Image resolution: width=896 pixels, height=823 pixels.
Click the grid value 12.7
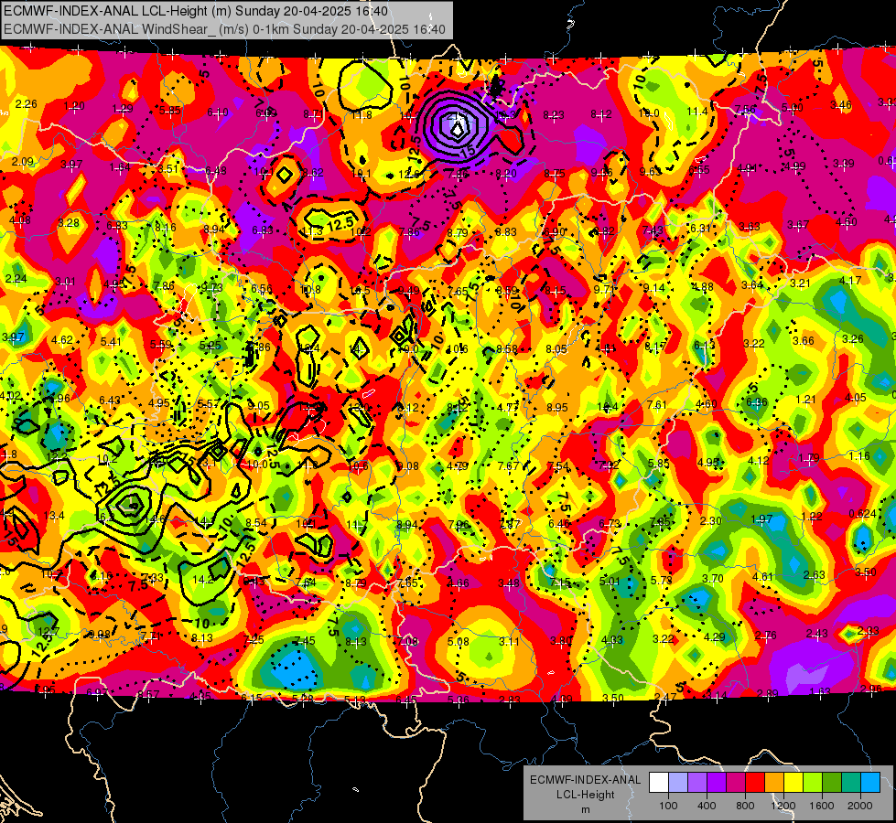49,632
